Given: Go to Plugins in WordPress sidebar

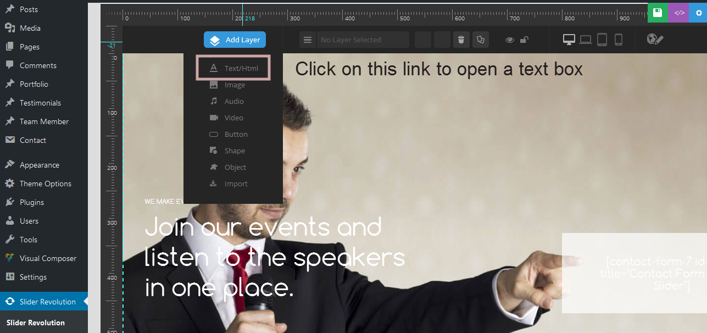Looking at the screenshot, I should tap(31, 202).
